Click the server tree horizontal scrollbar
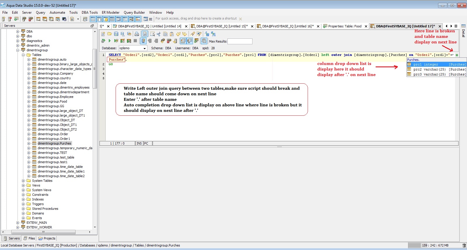The height and width of the screenshot is (250, 467). pos(43,232)
